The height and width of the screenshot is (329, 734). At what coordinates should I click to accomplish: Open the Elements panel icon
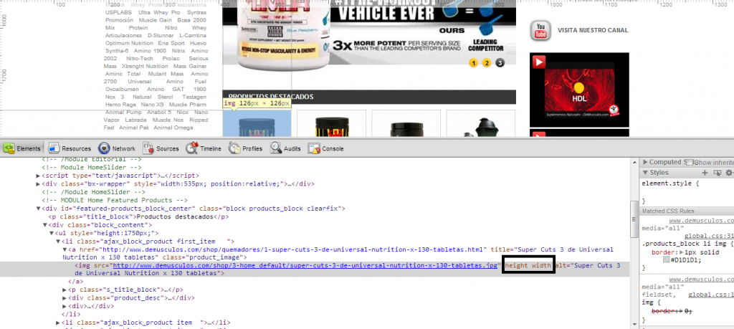[x=9, y=148]
